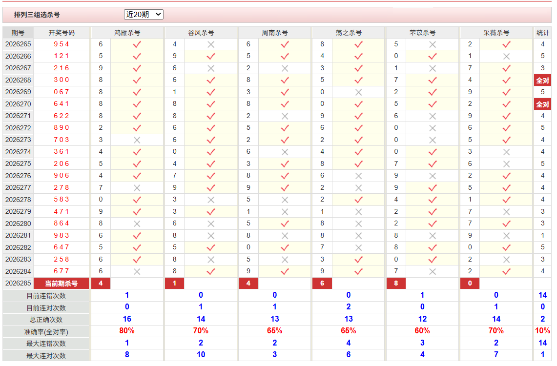Click 周南 check mark in row 2026280

coord(285,224)
